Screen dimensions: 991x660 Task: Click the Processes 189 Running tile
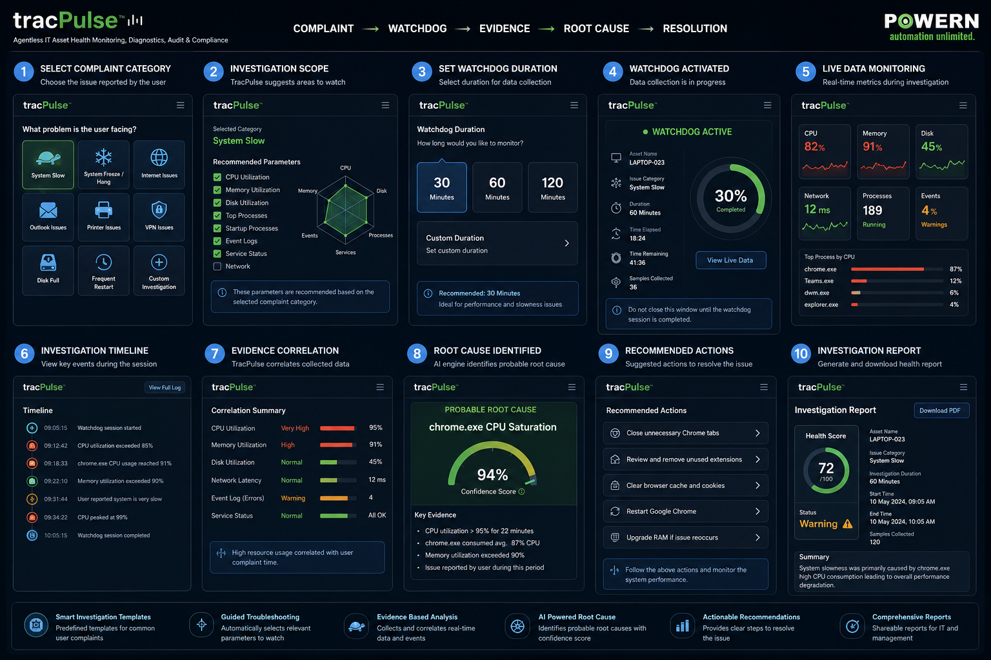(883, 213)
